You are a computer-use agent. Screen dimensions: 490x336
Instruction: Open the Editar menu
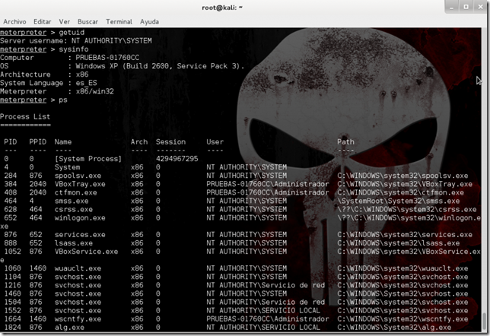tap(42, 21)
